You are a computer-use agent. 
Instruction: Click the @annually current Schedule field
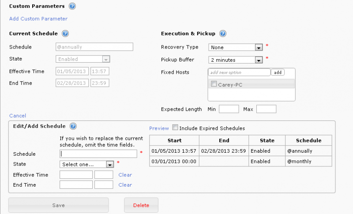[94, 47]
